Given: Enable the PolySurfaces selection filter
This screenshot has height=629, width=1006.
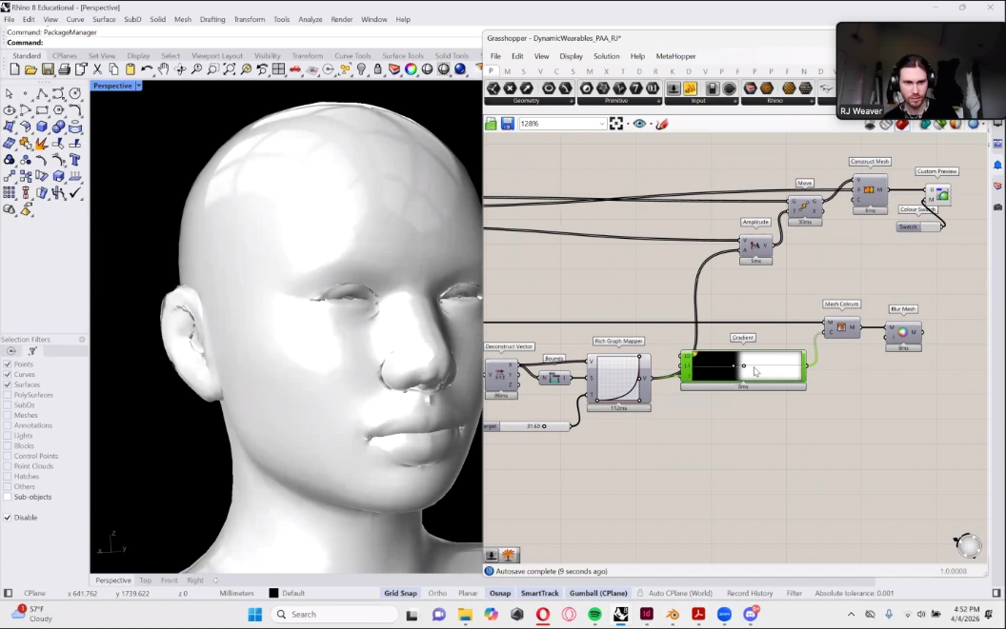Looking at the screenshot, I should [x=8, y=395].
